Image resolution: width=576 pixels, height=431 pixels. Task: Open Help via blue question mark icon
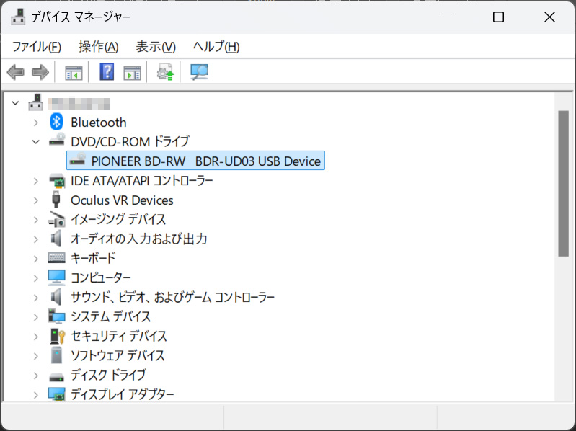[107, 72]
